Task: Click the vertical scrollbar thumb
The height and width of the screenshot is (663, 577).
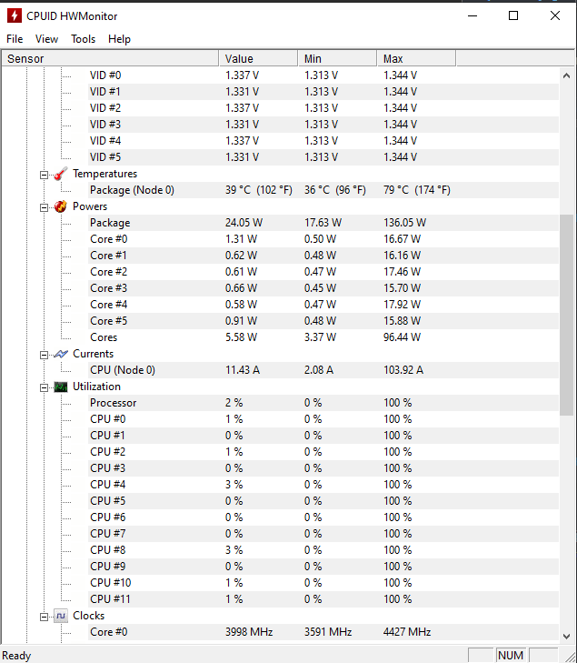Action: point(566,315)
